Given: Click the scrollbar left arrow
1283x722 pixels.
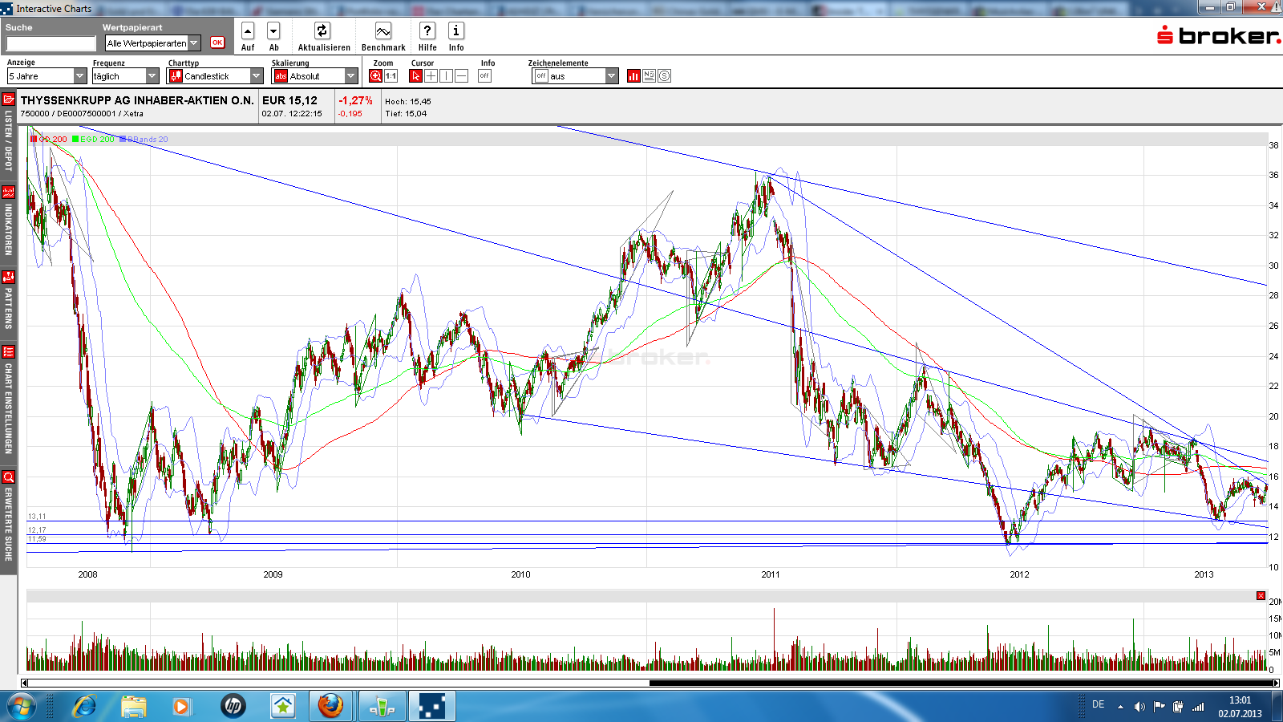Looking at the screenshot, I should 24,683.
